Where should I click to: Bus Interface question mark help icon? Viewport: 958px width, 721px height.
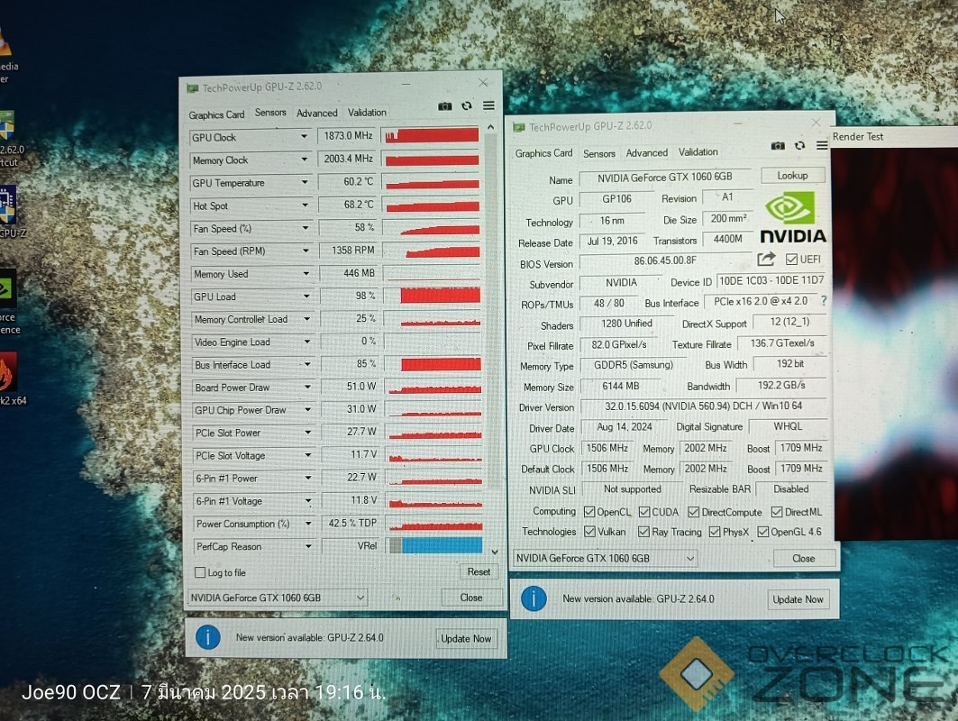click(824, 301)
